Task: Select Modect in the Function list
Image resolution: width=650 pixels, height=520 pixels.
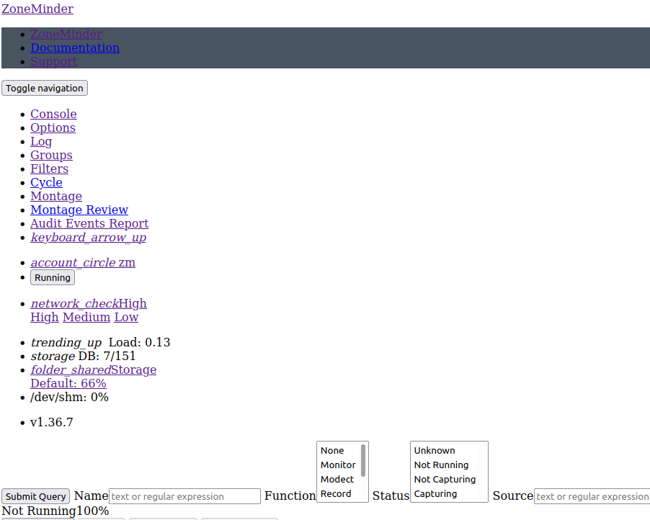Action: (339, 480)
